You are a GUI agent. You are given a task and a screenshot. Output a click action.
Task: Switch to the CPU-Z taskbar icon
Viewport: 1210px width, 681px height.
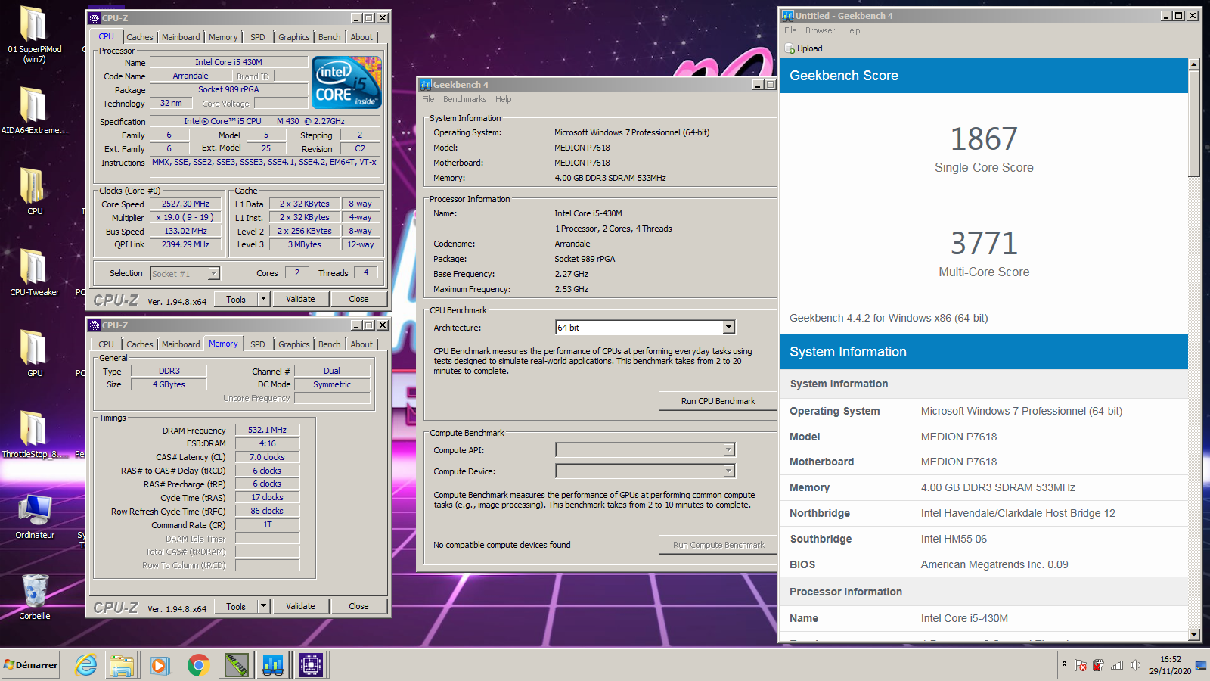click(310, 665)
